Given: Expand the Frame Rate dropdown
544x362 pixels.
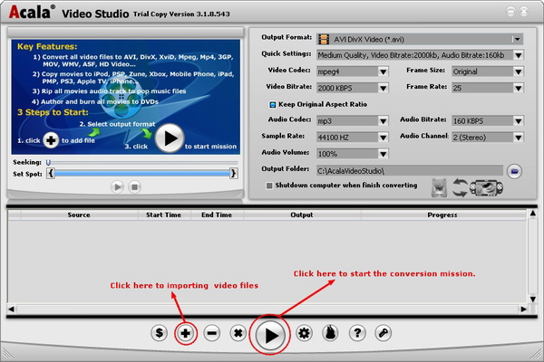Looking at the screenshot, I should tap(519, 88).
